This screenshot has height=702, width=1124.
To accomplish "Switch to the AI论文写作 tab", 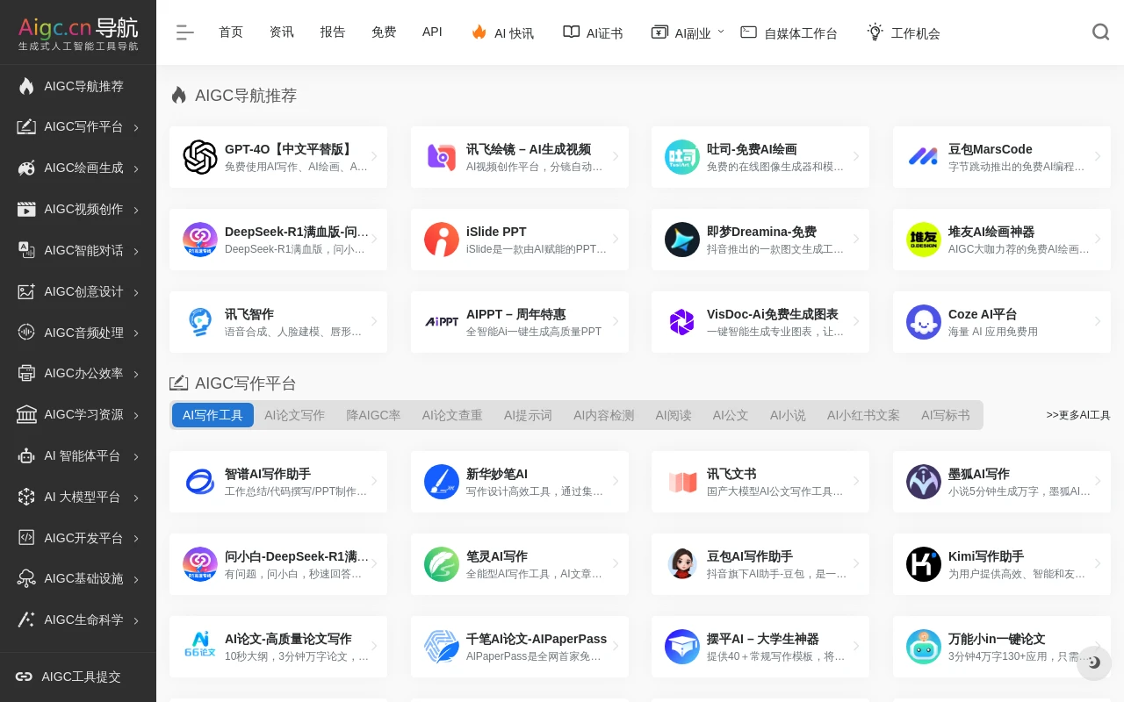I will [294, 415].
